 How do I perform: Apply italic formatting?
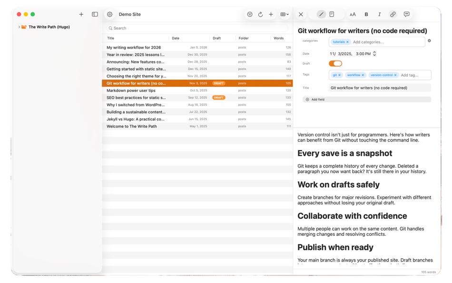379,14
